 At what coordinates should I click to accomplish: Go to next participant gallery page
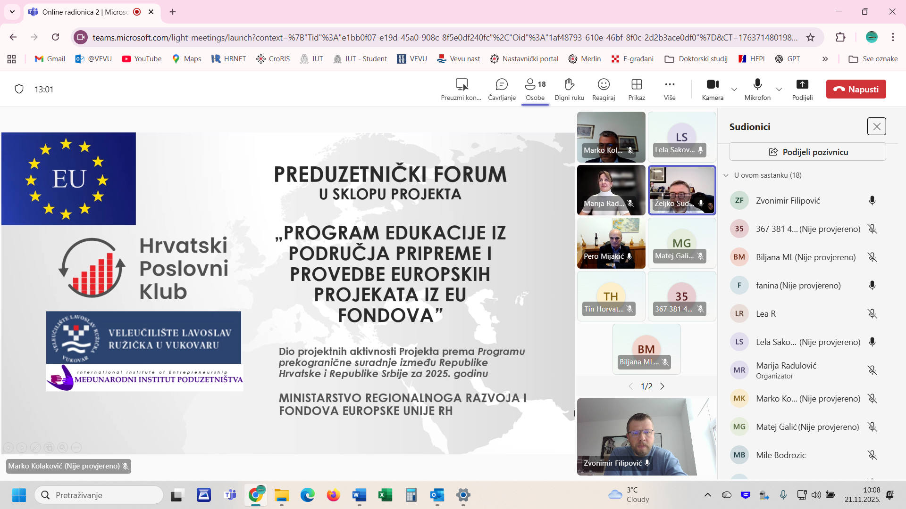click(x=663, y=386)
